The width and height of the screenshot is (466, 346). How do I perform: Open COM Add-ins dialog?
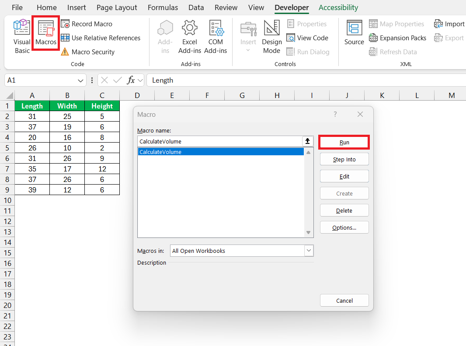point(216,36)
